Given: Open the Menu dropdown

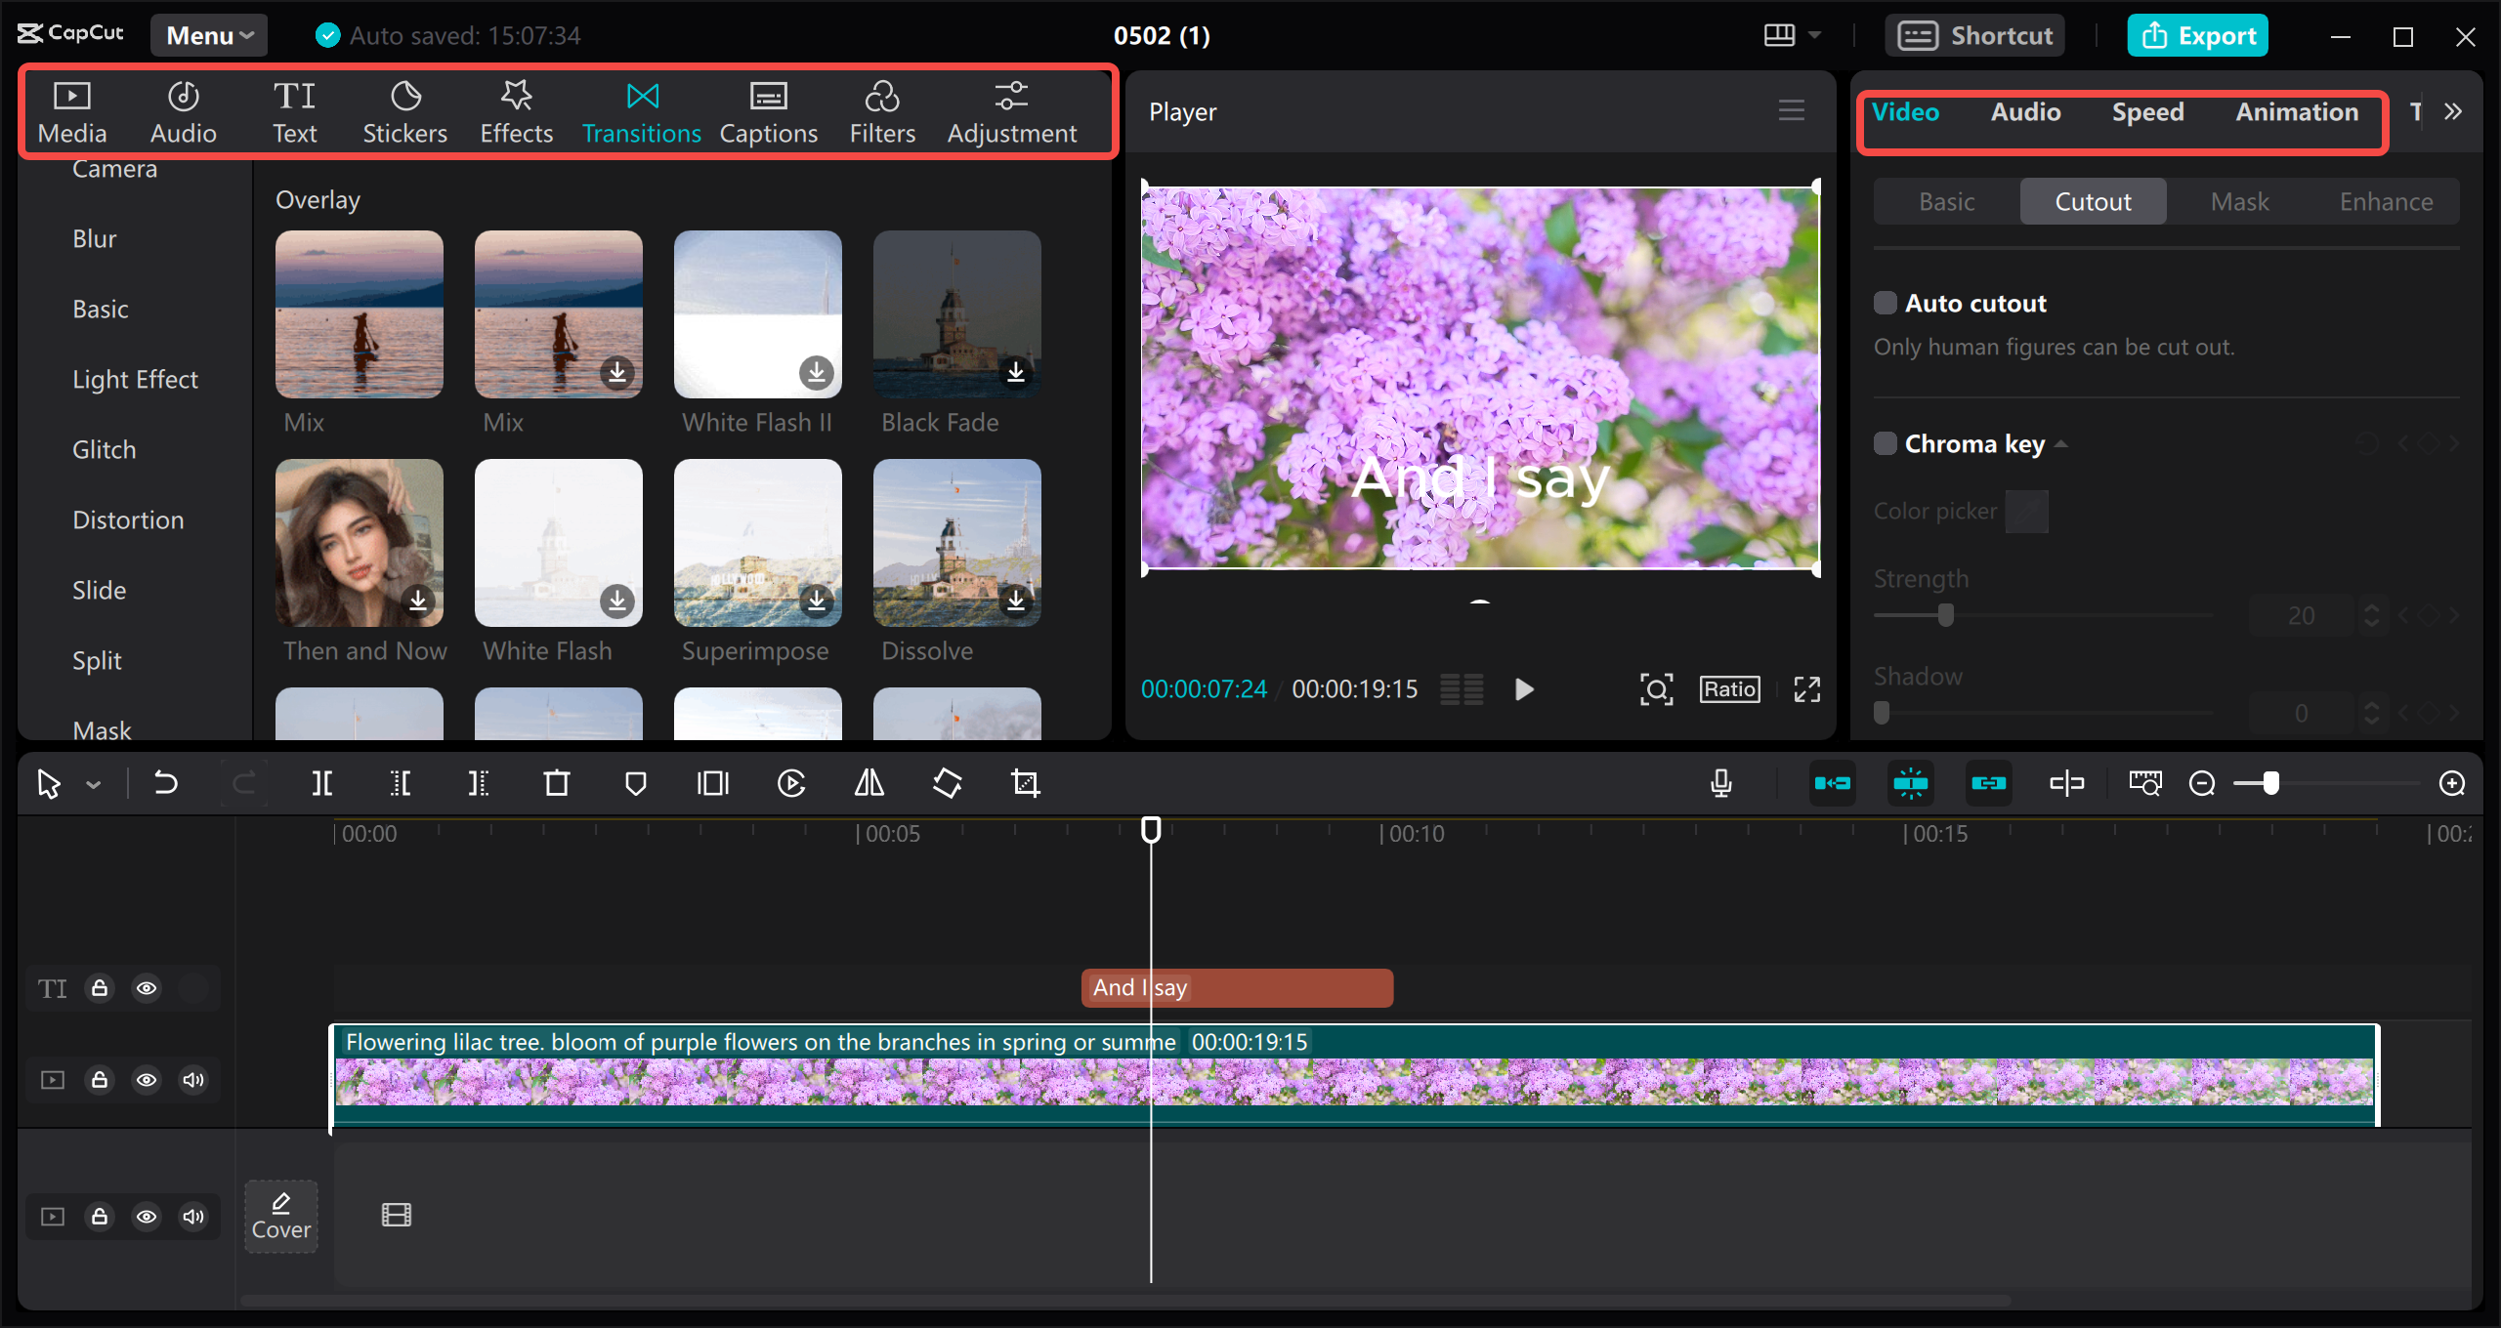Looking at the screenshot, I should click(x=209, y=35).
